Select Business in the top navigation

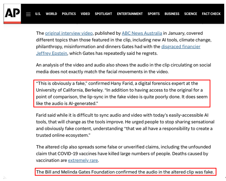[172, 14]
